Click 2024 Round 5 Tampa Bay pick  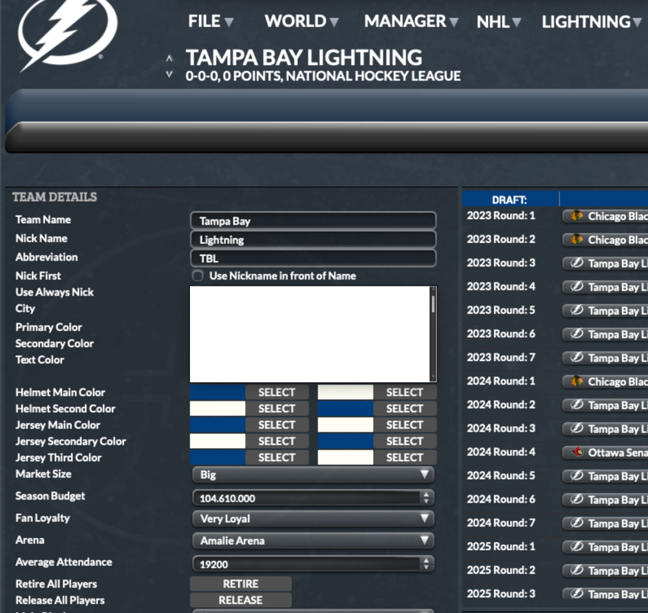605,476
